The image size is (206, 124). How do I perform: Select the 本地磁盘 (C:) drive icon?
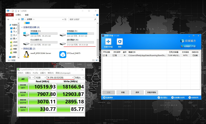pos(26,34)
